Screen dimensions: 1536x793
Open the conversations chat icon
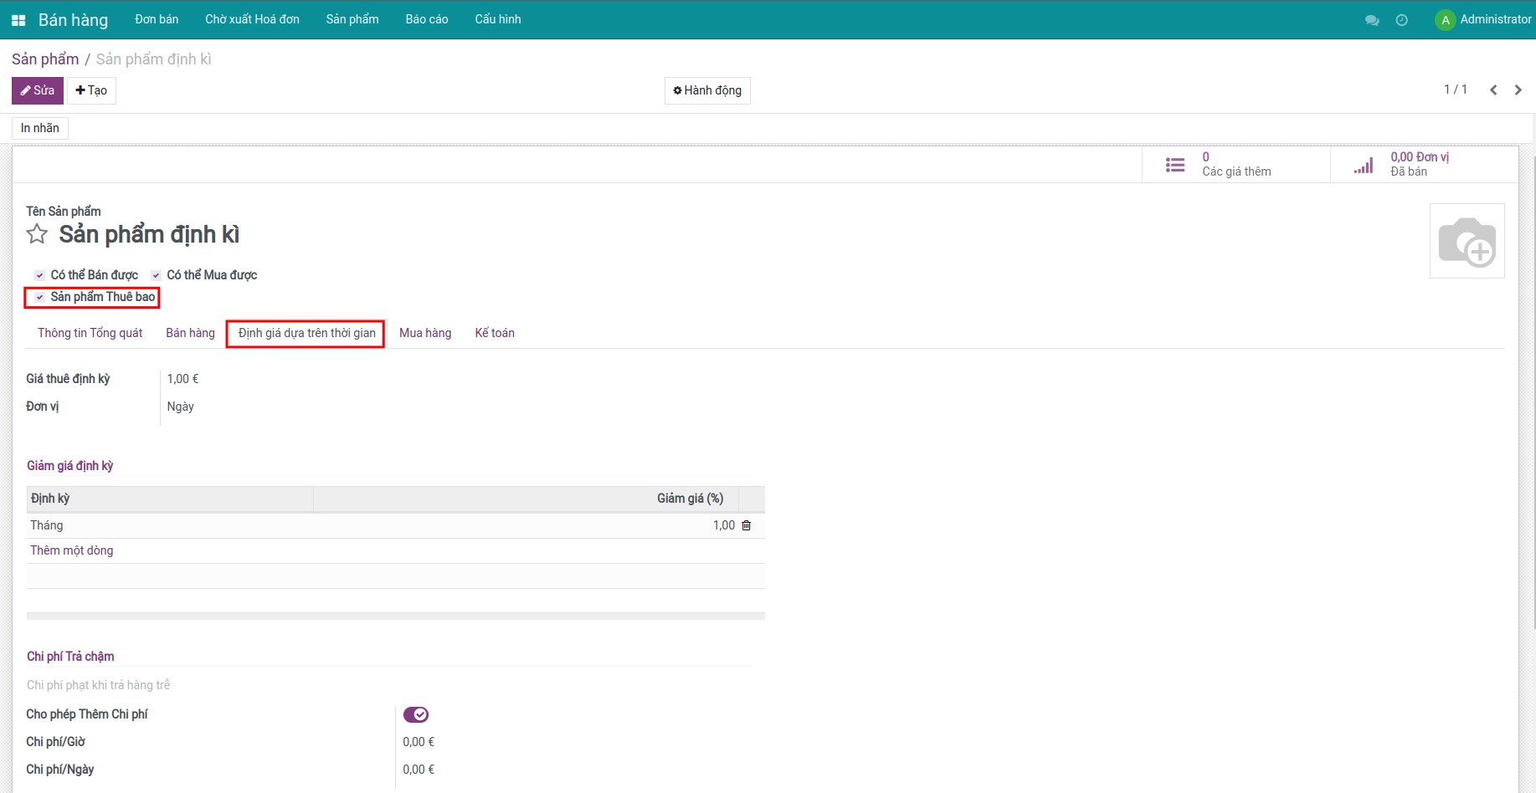pos(1372,20)
